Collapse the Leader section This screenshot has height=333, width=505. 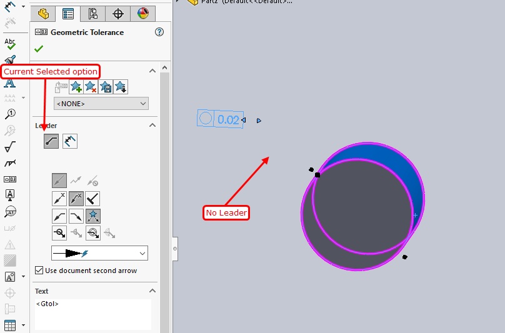[x=152, y=126]
